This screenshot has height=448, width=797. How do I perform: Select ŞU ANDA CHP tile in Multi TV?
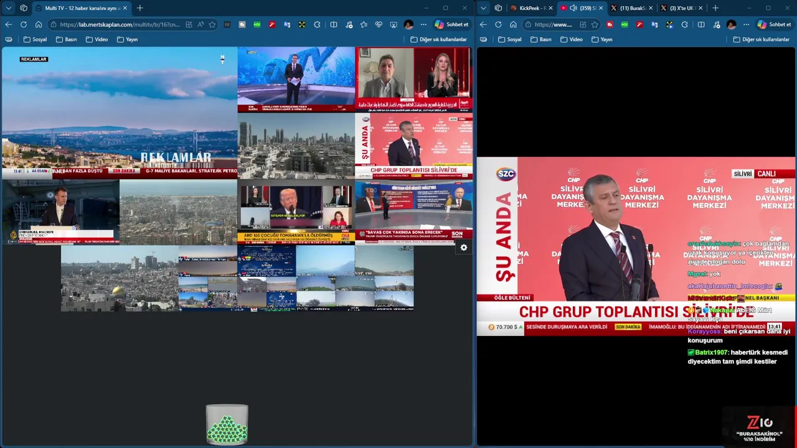point(414,146)
